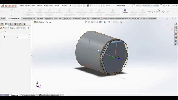Viewport: 178px width, 100px height.
Task: Open the DisplayManager sphere tab icon
Action: (x=20, y=24)
